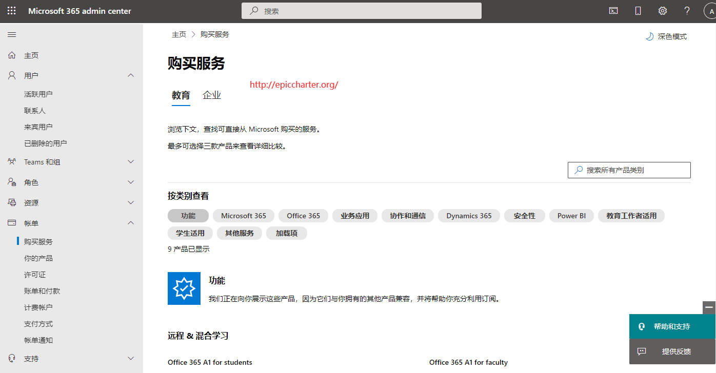Open the account avatar with letter A
The image size is (716, 373).
pyautogui.click(x=709, y=11)
